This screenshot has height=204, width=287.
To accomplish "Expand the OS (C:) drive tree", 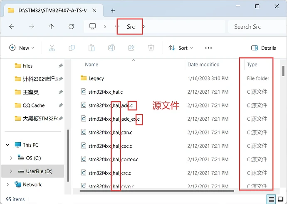I will pos(11,158).
